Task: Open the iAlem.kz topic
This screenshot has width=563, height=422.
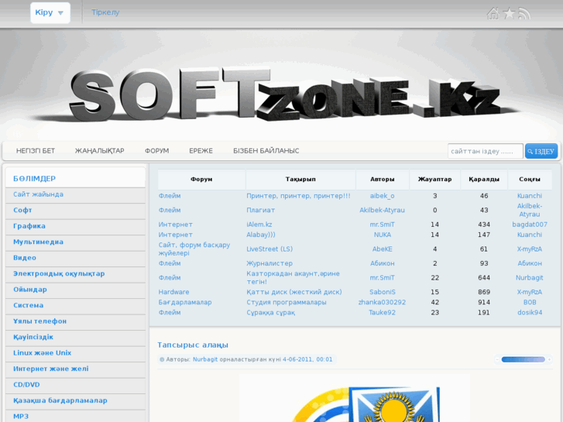Action: click(259, 225)
